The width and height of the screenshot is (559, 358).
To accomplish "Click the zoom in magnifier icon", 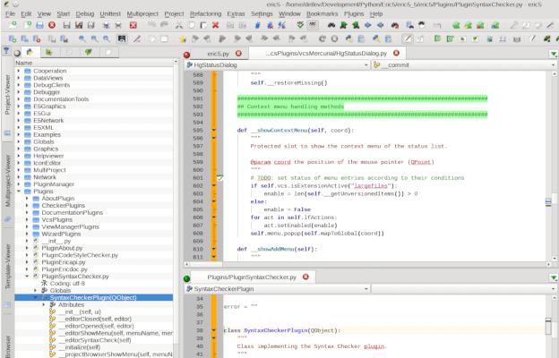I will 82,39.
